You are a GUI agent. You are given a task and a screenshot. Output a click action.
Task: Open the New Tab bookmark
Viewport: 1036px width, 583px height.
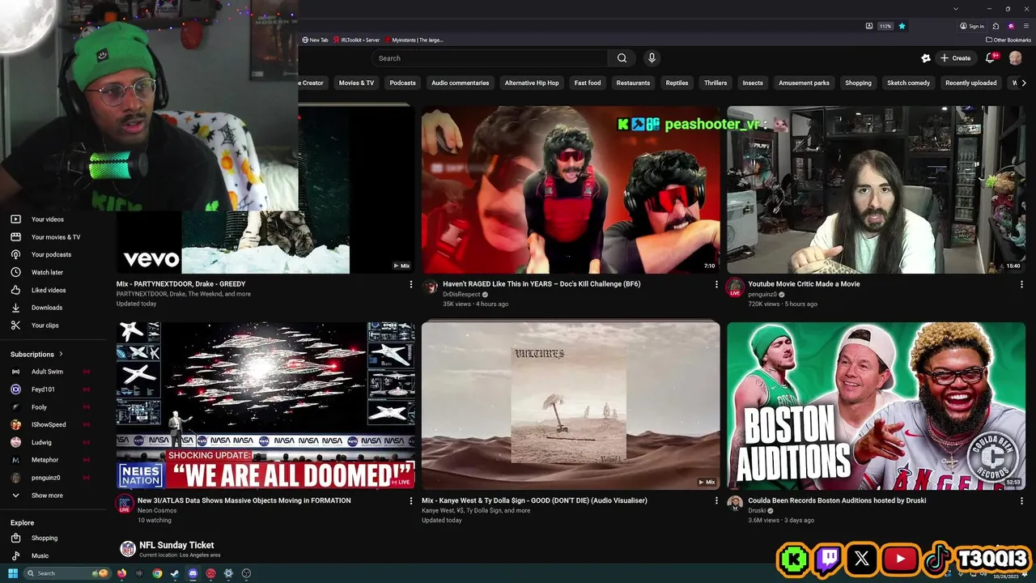click(x=315, y=40)
